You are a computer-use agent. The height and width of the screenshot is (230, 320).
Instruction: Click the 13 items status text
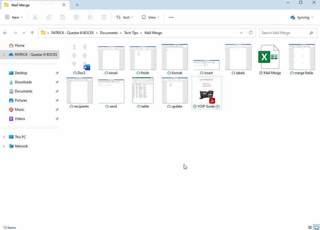(x=9, y=227)
